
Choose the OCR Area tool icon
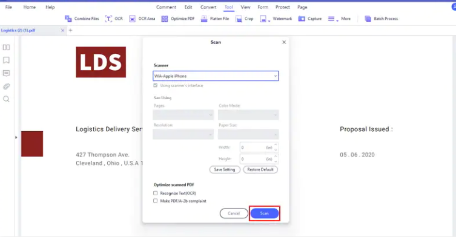pos(133,19)
